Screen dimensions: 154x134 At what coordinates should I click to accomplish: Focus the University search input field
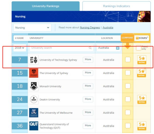tap(61, 48)
